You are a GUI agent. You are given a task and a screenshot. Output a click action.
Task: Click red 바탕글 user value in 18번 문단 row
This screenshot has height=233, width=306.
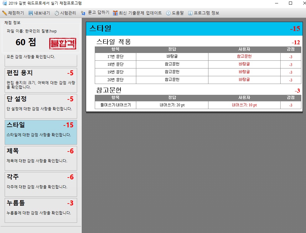[244, 64]
